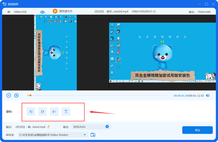Mute the volume speaker icon
Screen dimensions: 218x142
(x=208, y=95)
